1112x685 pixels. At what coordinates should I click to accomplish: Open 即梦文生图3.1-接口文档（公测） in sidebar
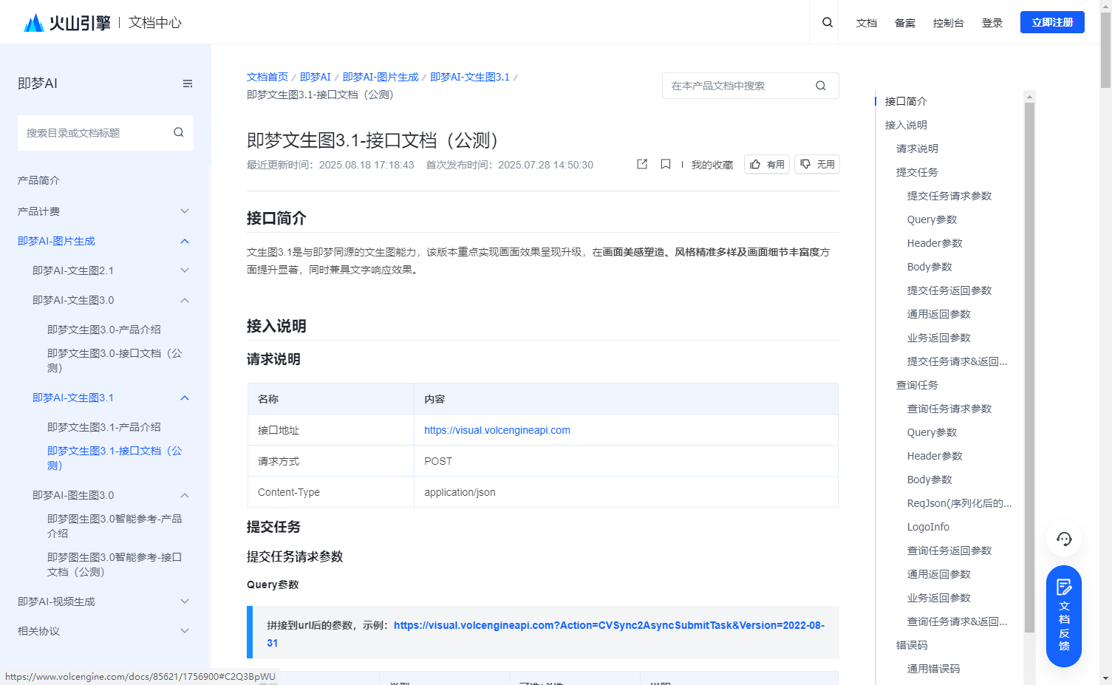(x=115, y=458)
